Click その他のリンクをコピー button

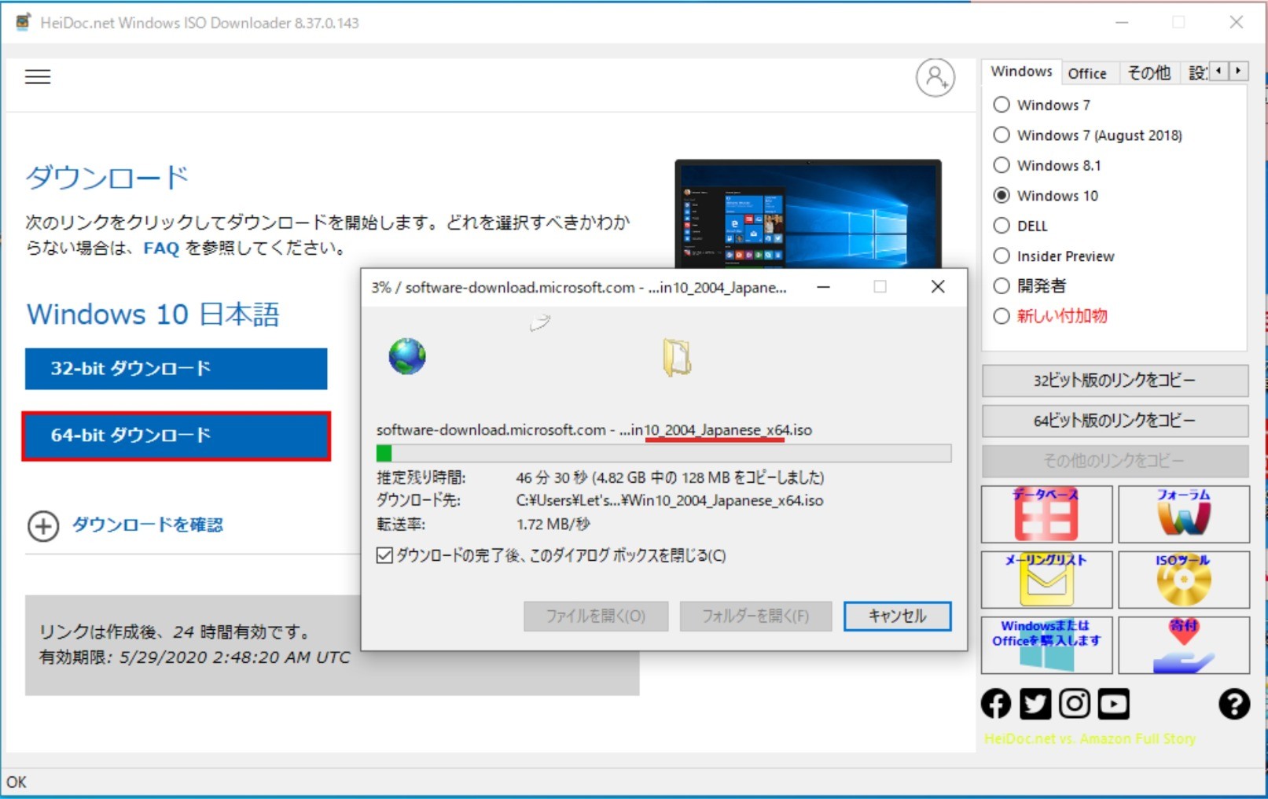coord(1115,461)
